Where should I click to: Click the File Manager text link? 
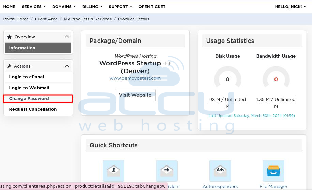273,186
